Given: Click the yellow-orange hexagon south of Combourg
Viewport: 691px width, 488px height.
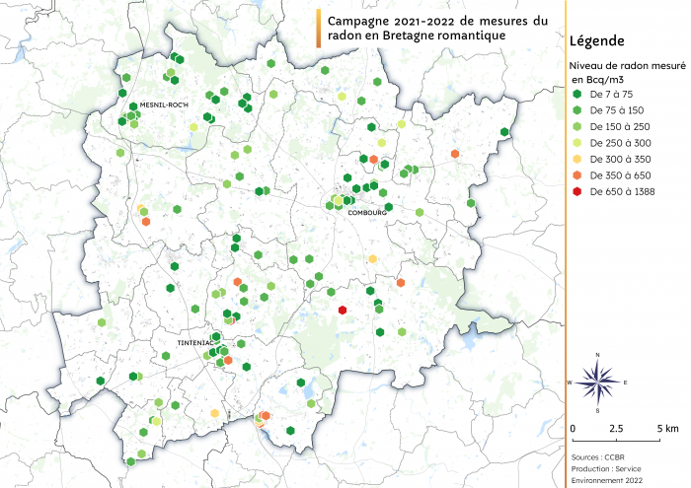Looking at the screenshot, I should pos(373,258).
